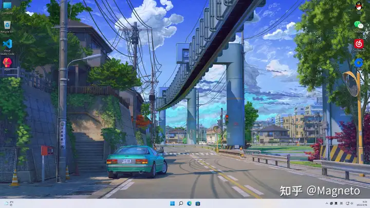Launch QQ penguin desktop icon
This screenshot has height=208, width=370.
(x=359, y=8)
